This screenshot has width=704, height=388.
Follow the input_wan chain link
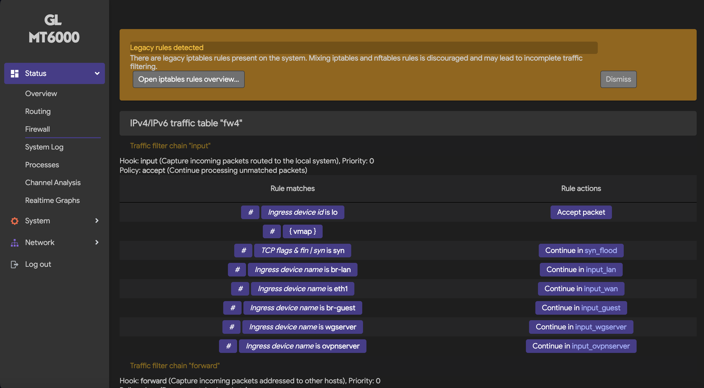tap(601, 289)
